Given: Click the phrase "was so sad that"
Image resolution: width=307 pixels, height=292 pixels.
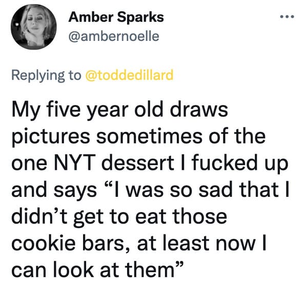Looking at the screenshot, I should 202,189.
